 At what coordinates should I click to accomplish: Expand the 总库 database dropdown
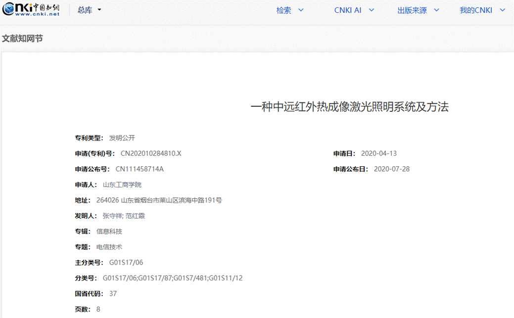click(x=89, y=10)
